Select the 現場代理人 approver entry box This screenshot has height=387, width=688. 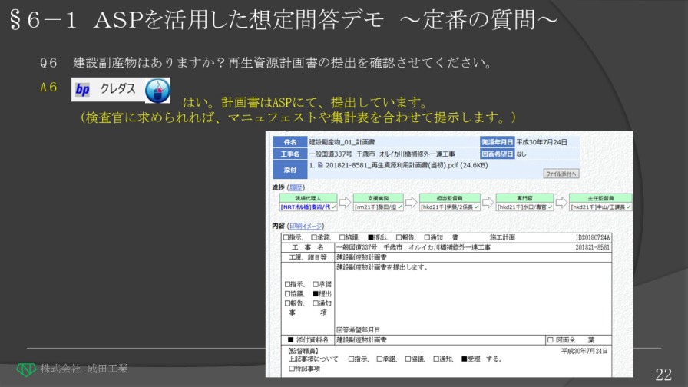[305, 207]
